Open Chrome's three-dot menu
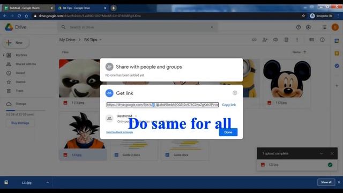343x193 pixels. 338,16
